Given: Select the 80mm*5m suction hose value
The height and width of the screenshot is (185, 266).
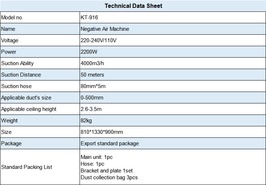Looking at the screenshot, I should 93,86.
